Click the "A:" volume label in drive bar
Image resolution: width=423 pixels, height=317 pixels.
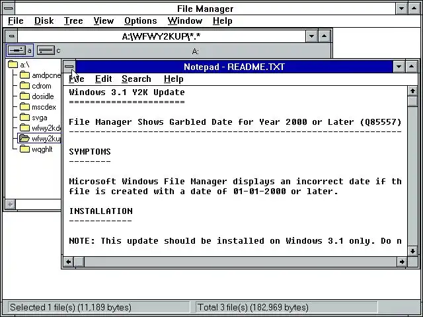pyautogui.click(x=196, y=52)
